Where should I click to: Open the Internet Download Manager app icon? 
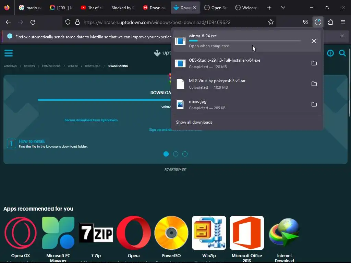pyautogui.click(x=284, y=233)
